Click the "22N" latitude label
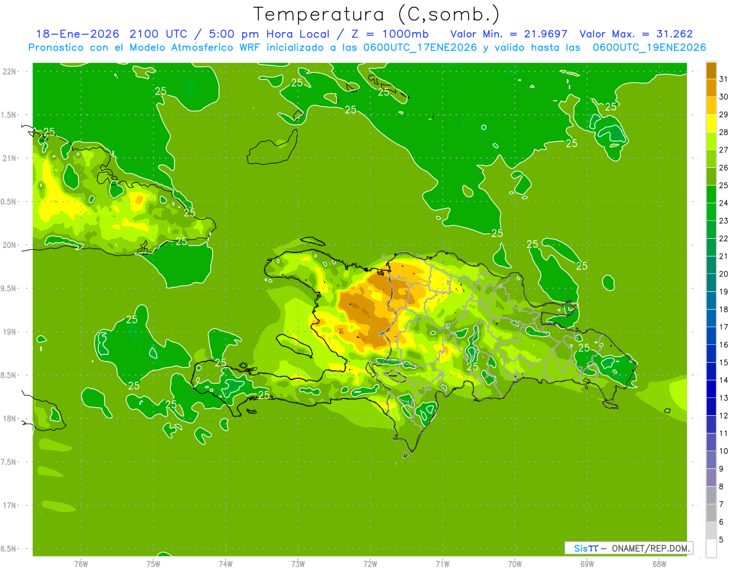The image size is (740, 572). 9,71
